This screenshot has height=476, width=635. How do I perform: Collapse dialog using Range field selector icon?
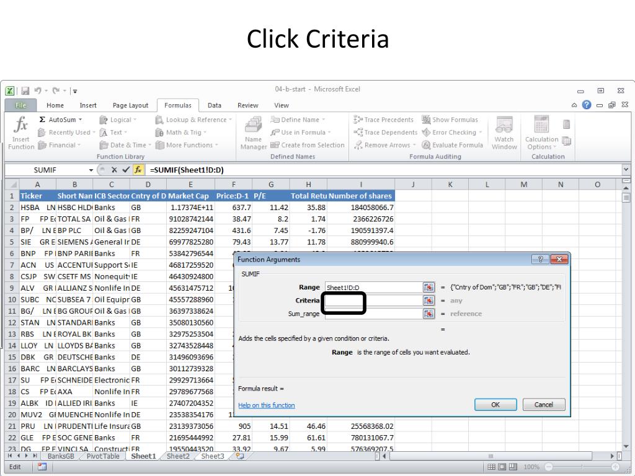(429, 288)
